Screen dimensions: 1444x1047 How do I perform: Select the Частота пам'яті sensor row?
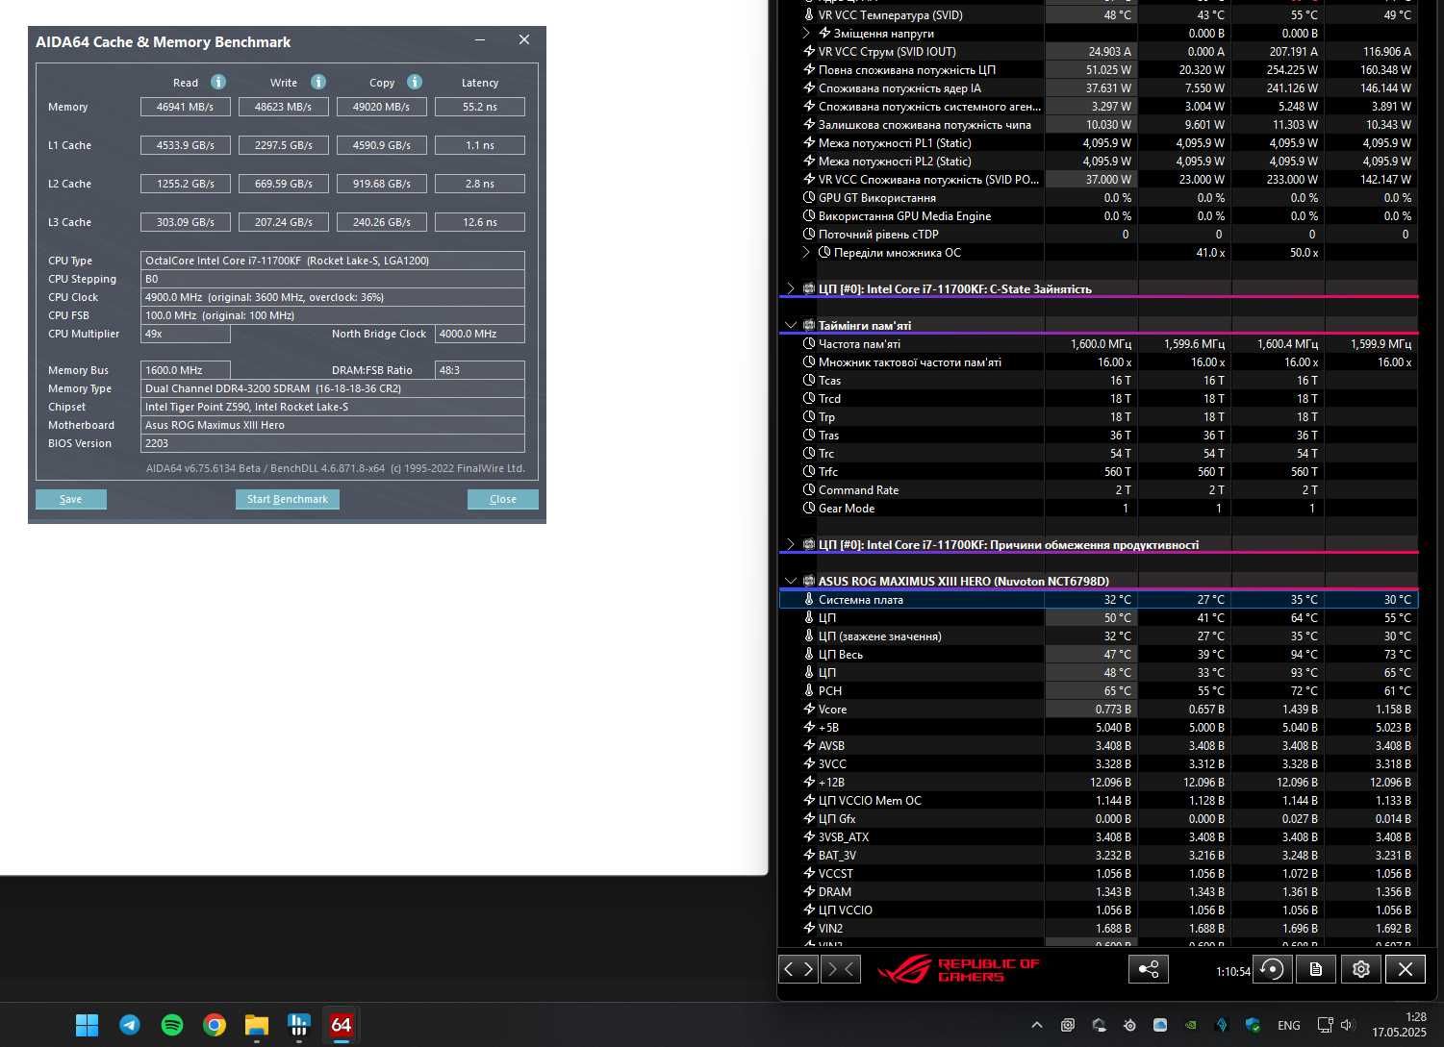pos(1098,343)
